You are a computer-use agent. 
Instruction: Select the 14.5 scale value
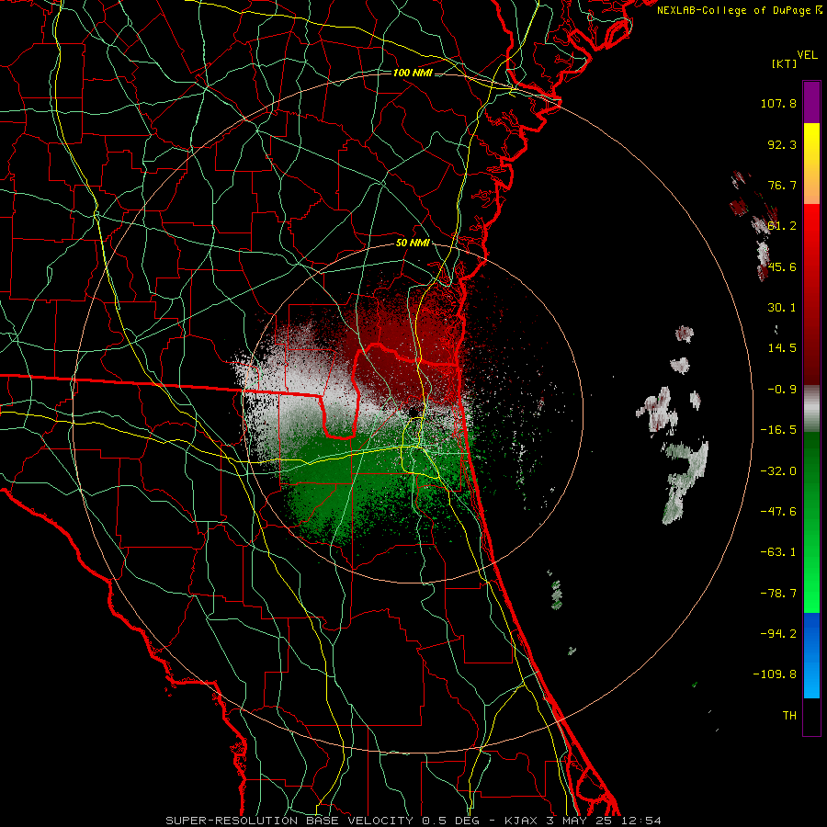point(782,348)
